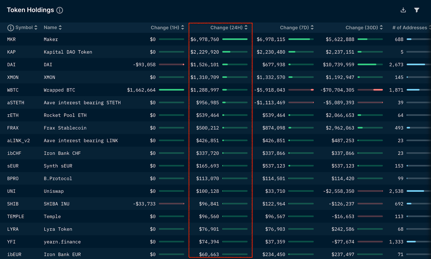Click Wrapped BTC name
This screenshot has width=431, height=259.
tap(59, 90)
